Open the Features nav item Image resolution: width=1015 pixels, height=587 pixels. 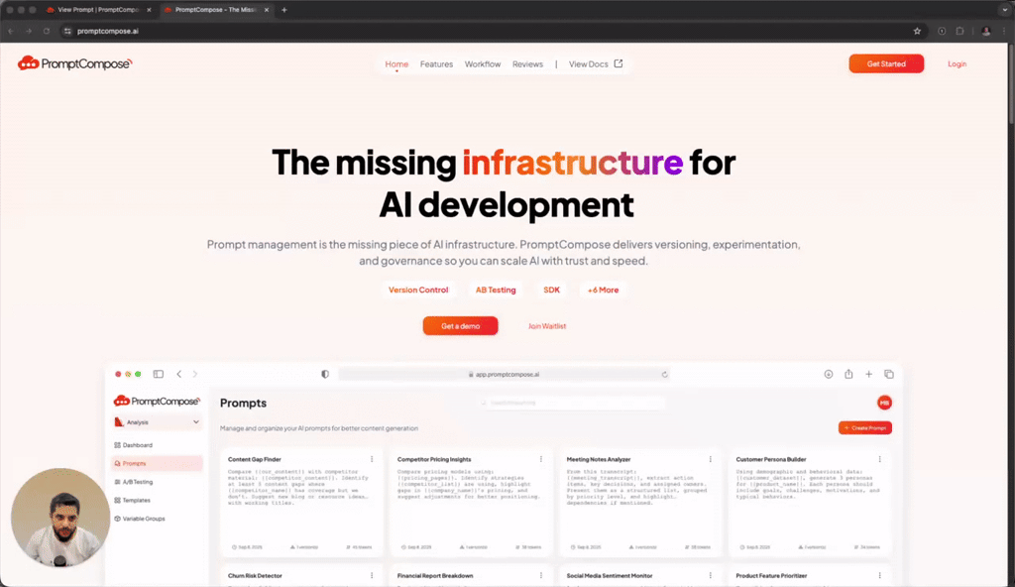436,64
